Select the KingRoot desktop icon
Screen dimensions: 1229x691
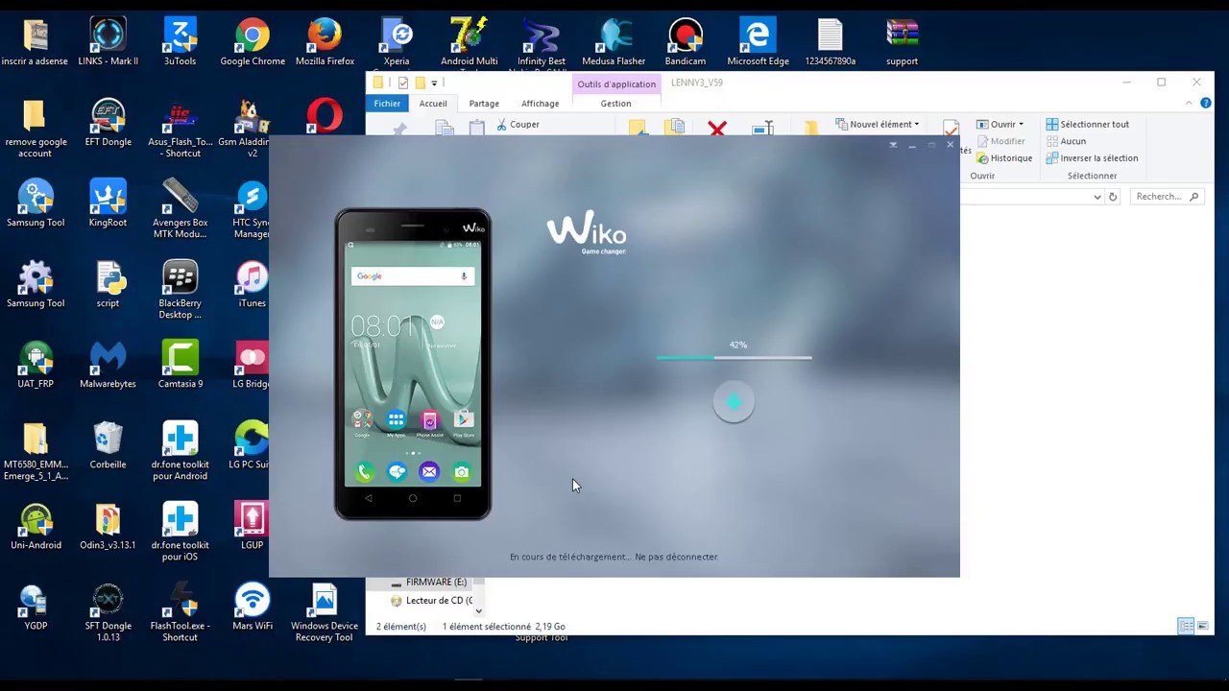108,203
